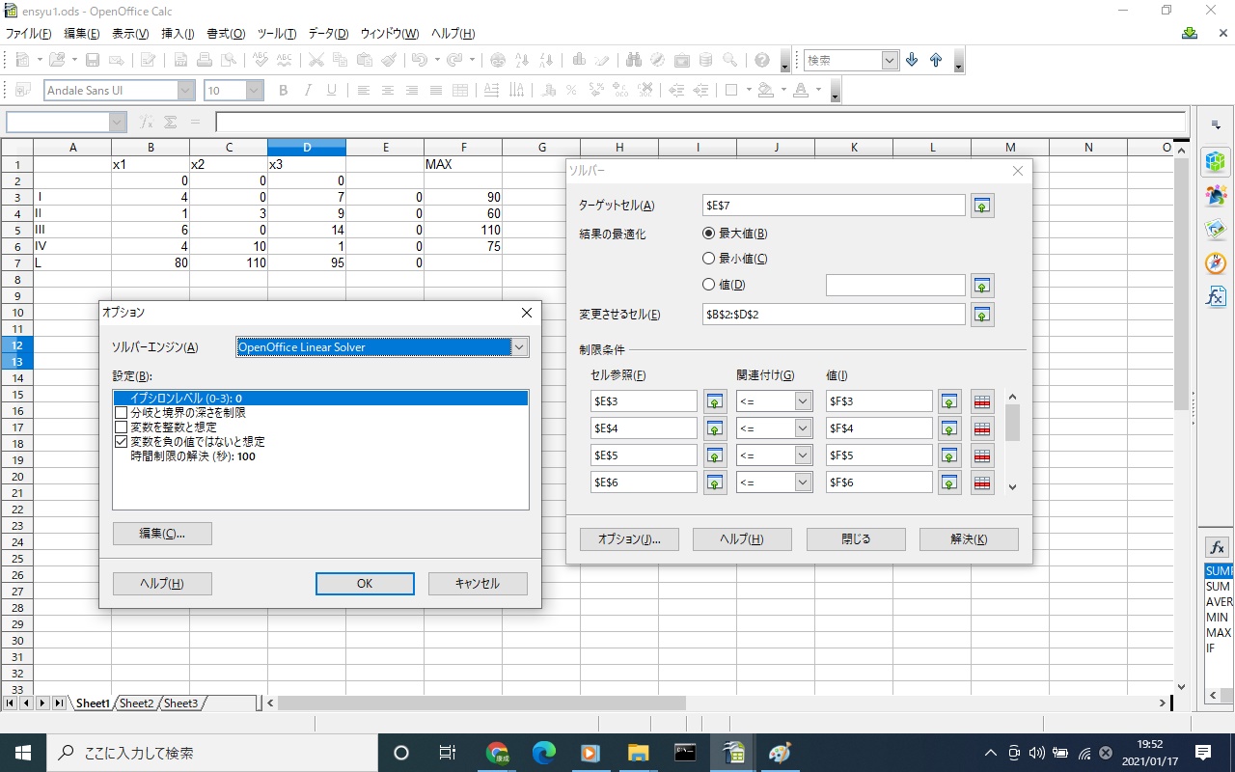Open the データ menu
The image size is (1235, 772).
pyautogui.click(x=328, y=33)
